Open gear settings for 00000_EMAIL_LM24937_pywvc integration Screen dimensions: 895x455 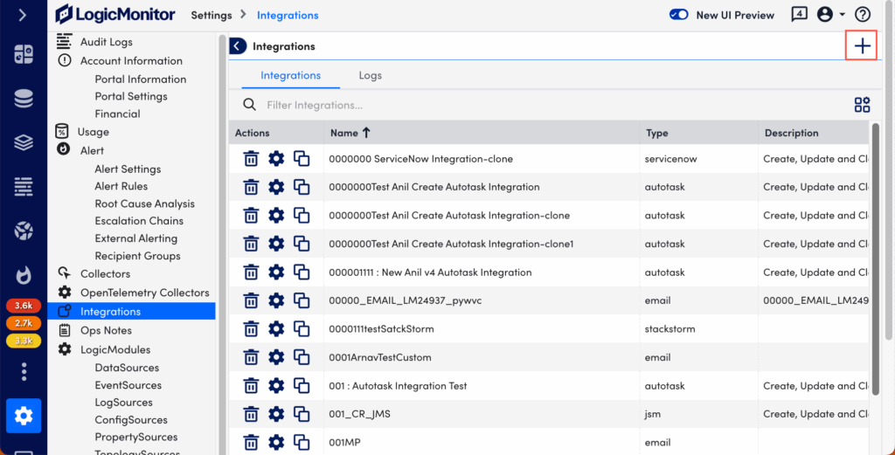coord(276,300)
